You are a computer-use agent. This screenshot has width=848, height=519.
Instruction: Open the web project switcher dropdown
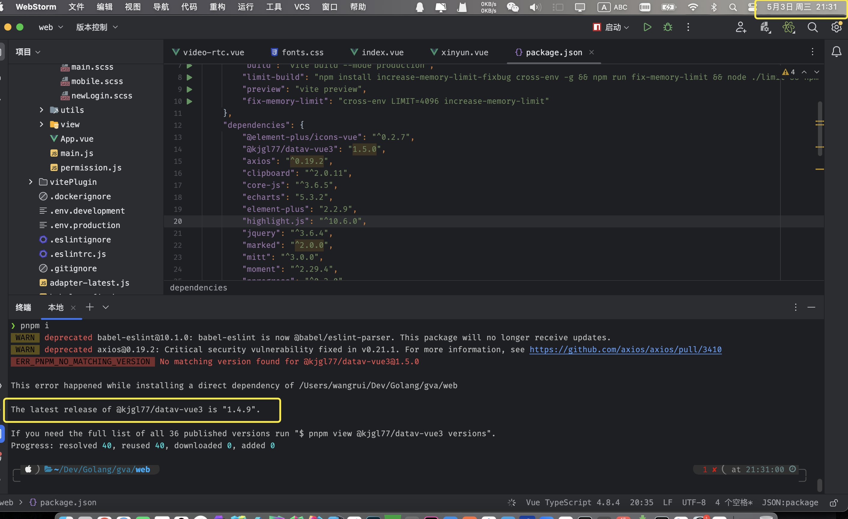pyautogui.click(x=51, y=27)
